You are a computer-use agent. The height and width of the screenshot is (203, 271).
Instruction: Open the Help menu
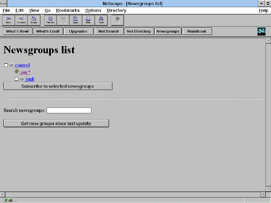263,11
